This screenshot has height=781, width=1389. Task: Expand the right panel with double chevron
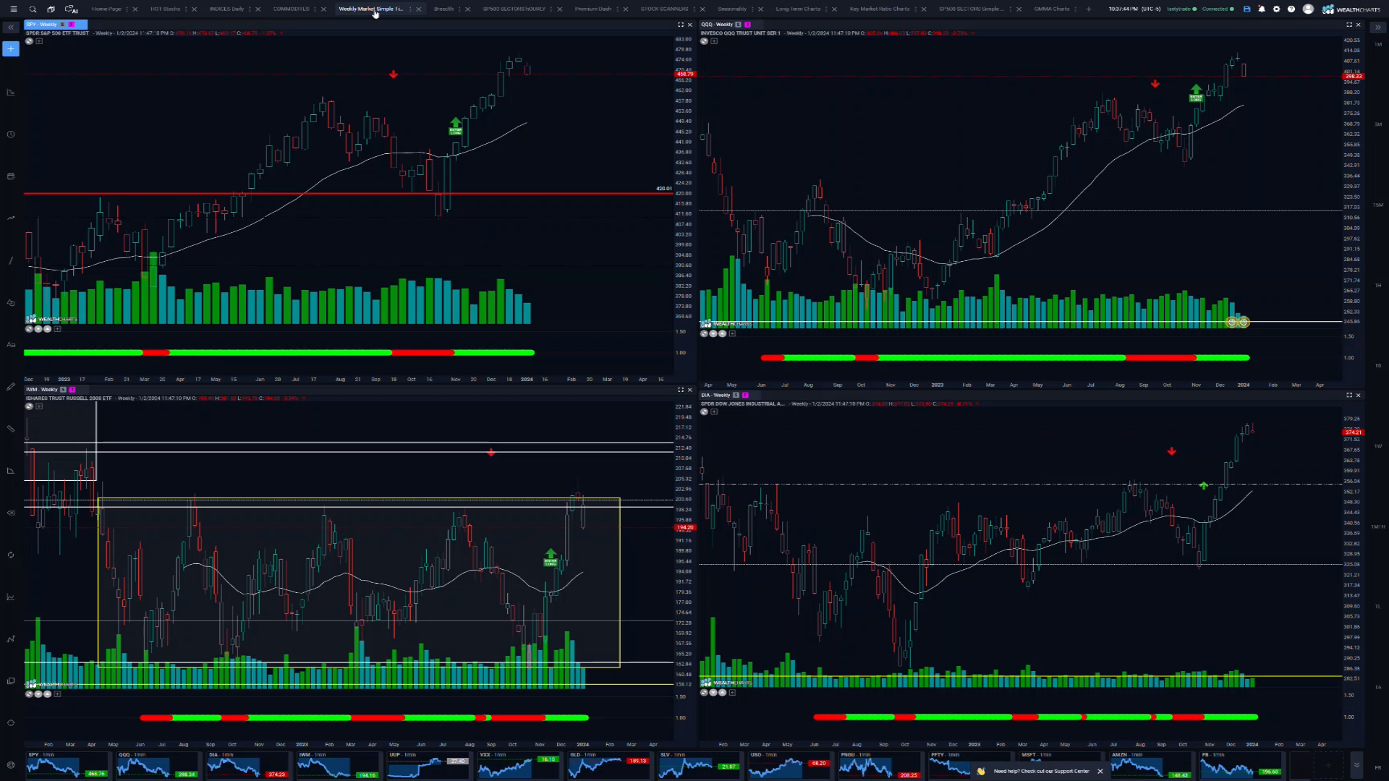click(x=1377, y=27)
